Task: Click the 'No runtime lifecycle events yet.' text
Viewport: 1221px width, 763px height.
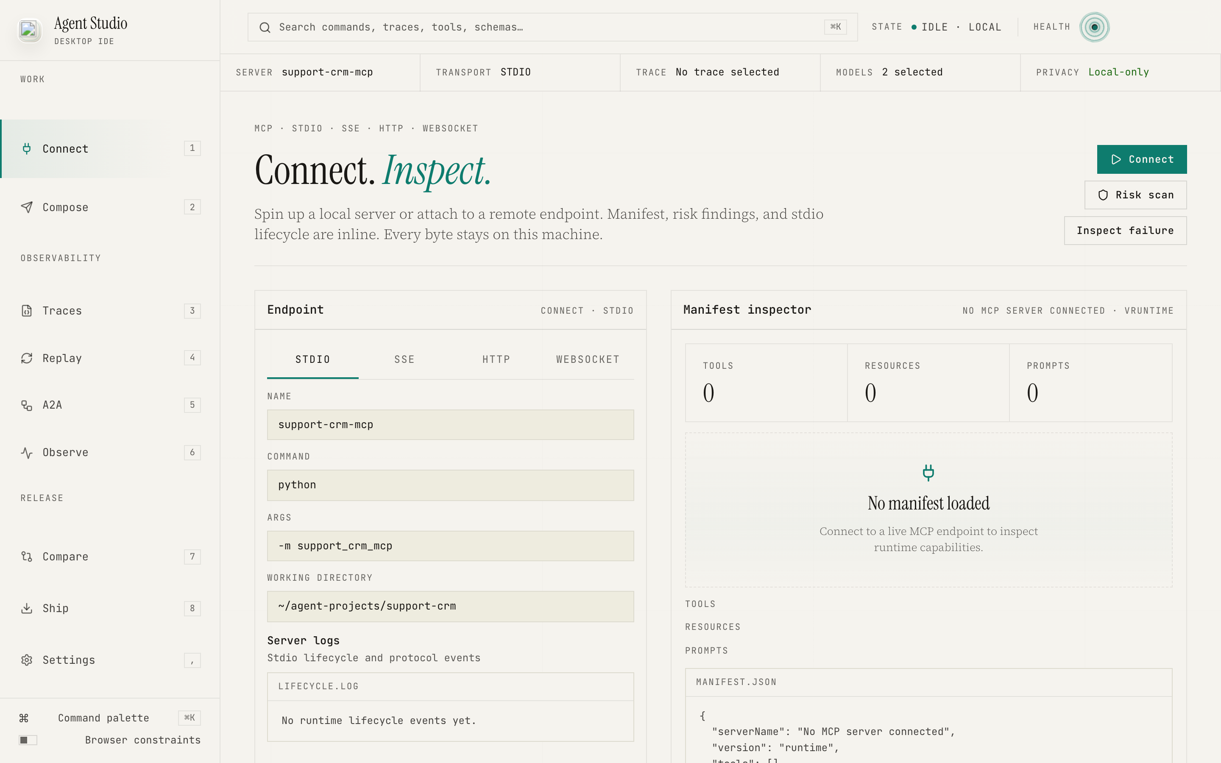Action: [x=379, y=721]
